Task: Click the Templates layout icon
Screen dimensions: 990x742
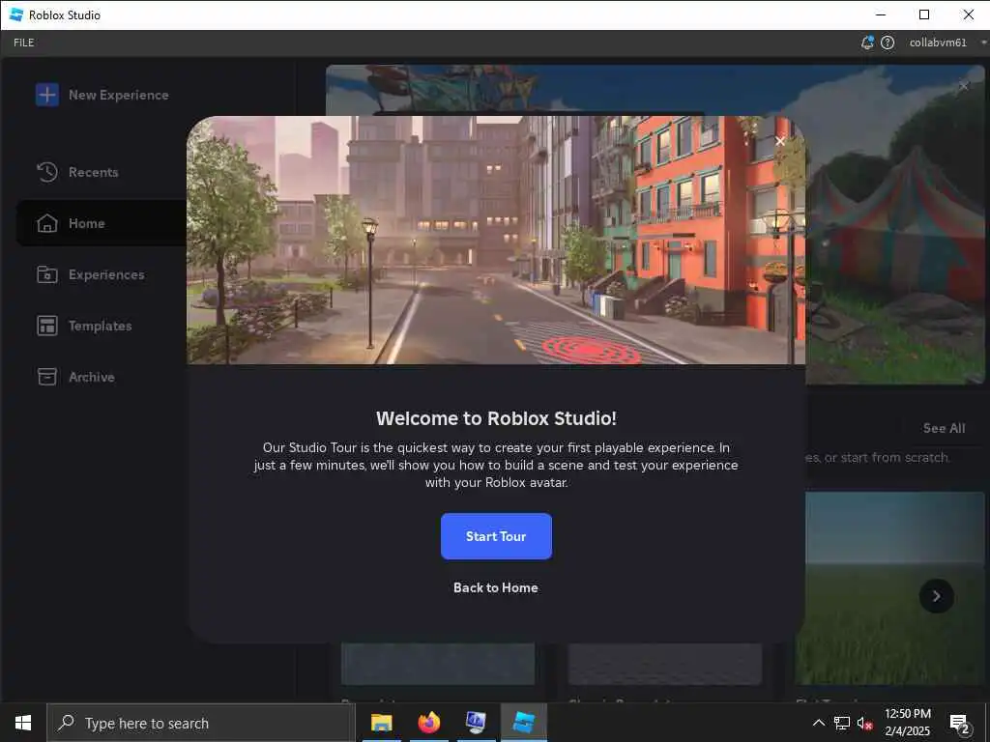Action: click(x=47, y=326)
